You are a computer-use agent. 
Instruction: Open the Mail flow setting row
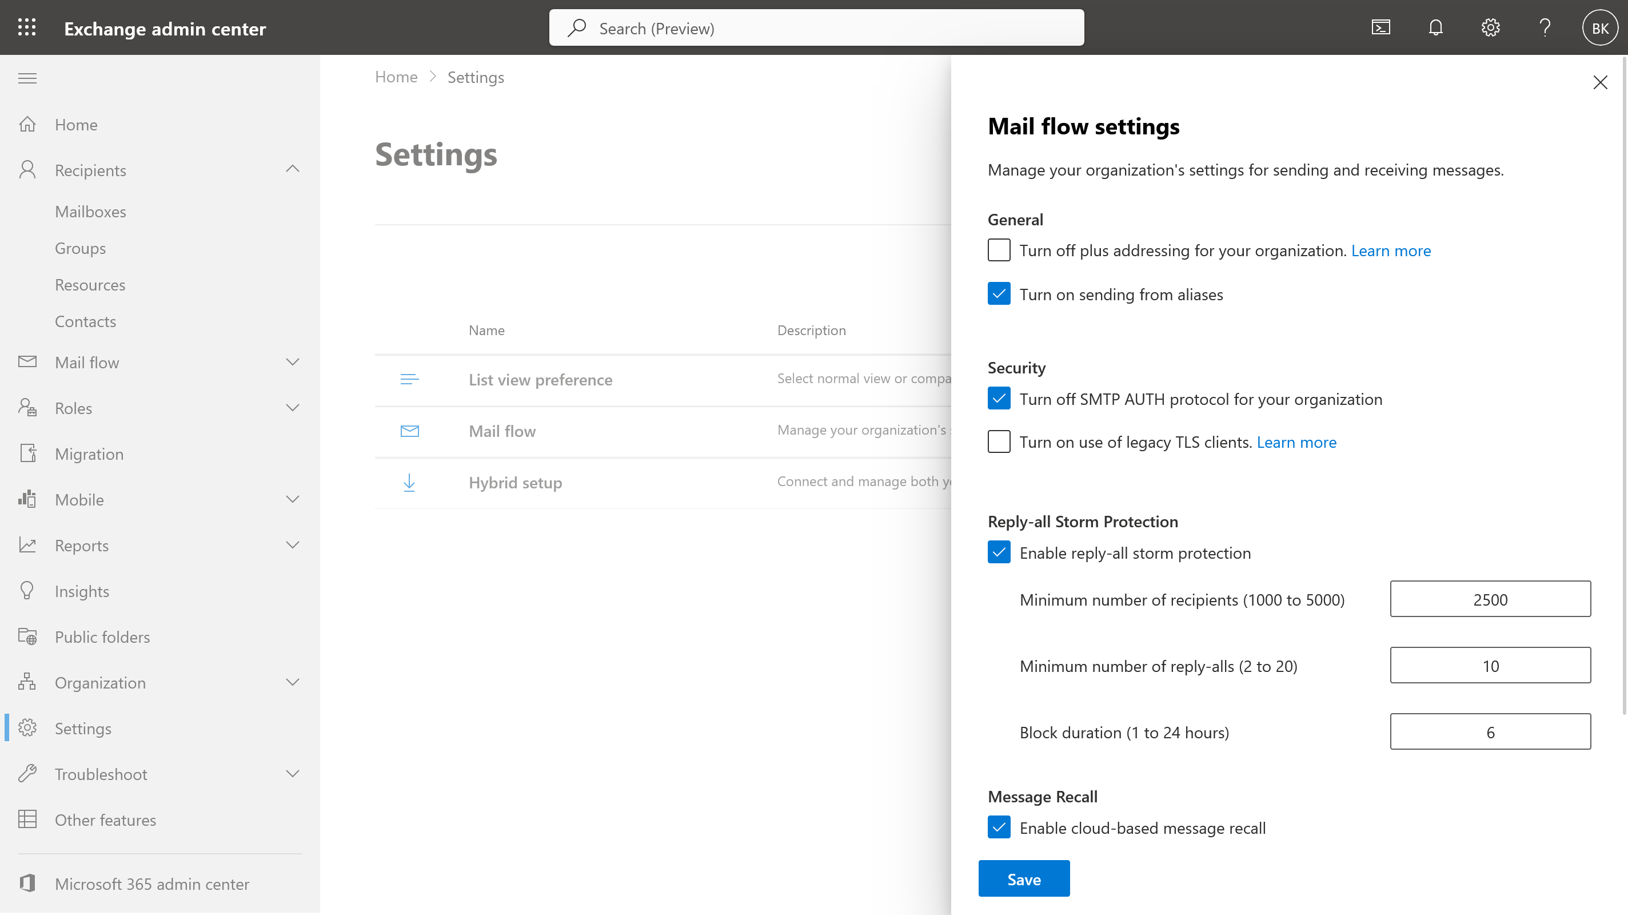point(502,431)
